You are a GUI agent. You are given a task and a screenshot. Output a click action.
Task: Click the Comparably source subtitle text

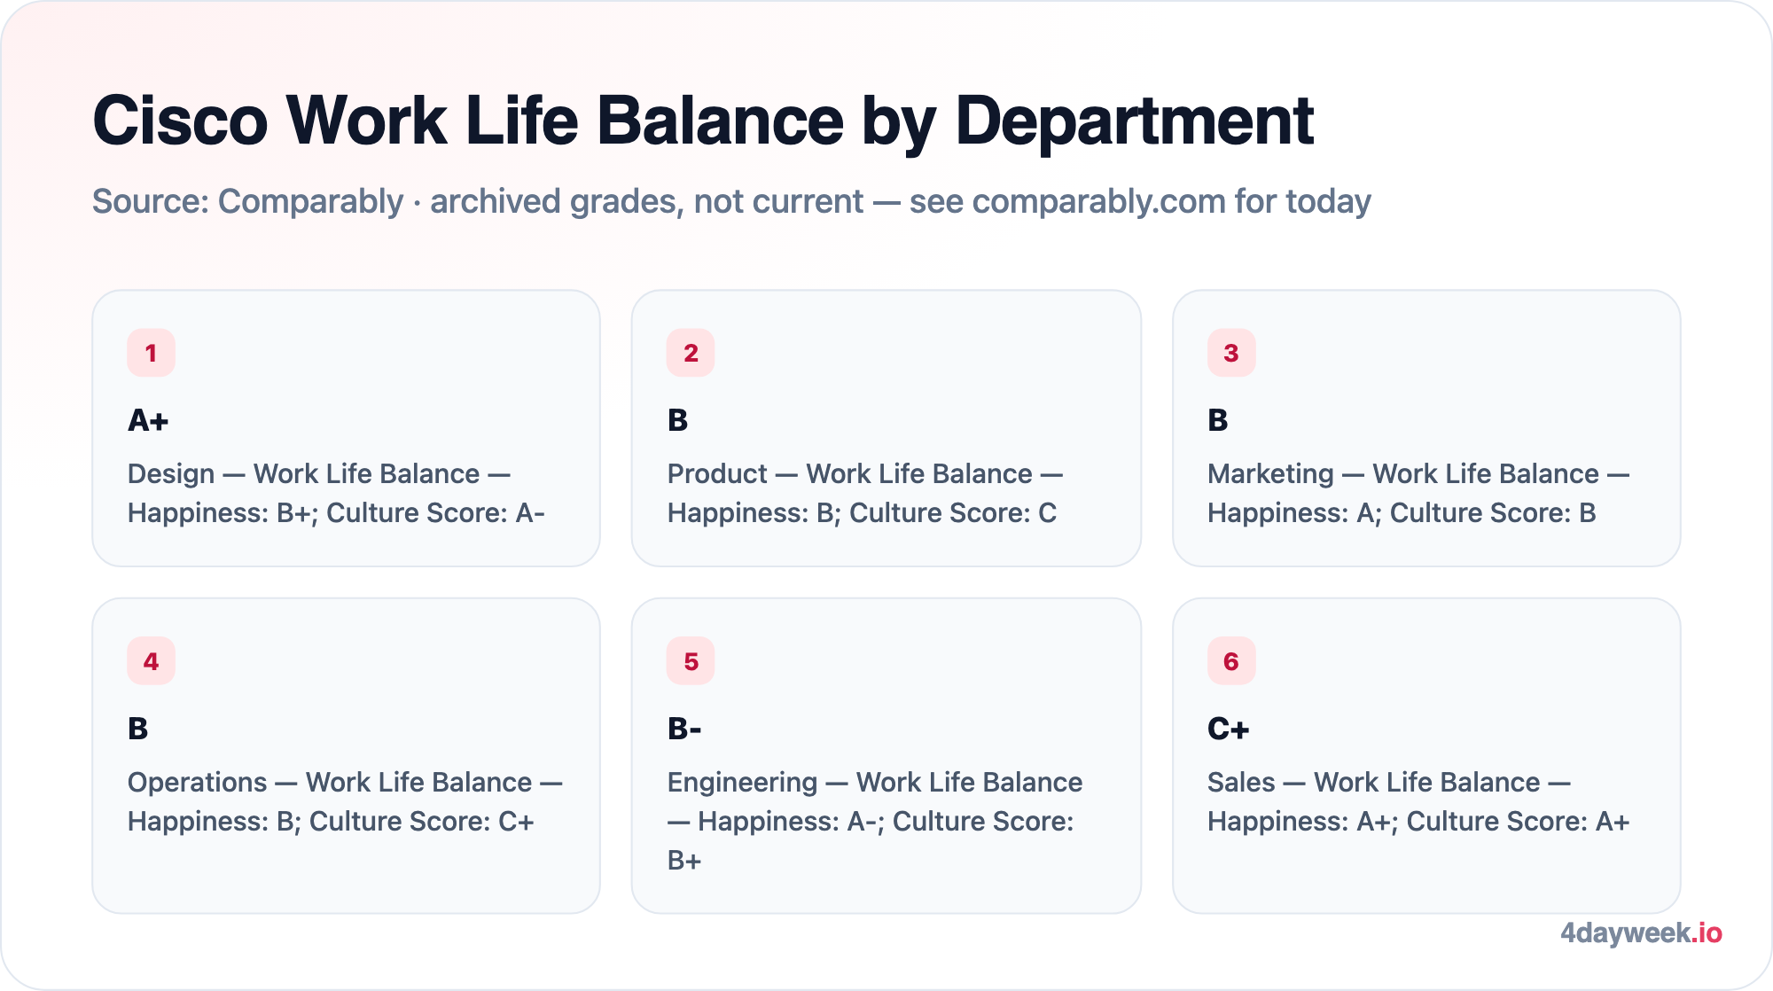coord(731,201)
